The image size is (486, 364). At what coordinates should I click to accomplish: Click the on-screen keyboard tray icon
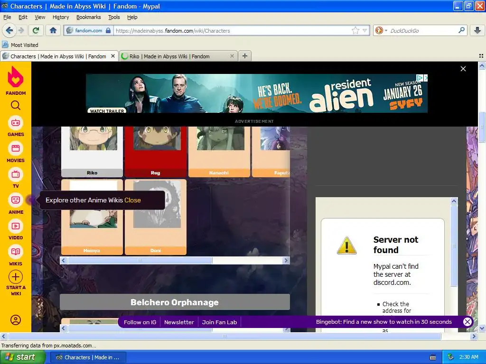pyautogui.click(x=433, y=357)
